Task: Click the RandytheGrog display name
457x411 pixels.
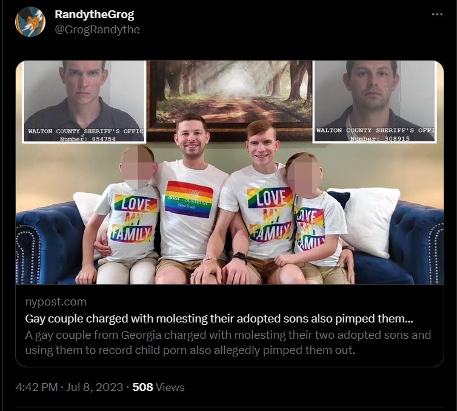Action: point(95,15)
